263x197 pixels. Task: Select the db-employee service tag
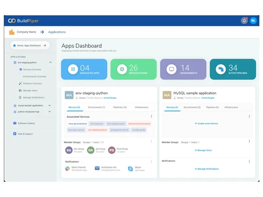point(97,123)
